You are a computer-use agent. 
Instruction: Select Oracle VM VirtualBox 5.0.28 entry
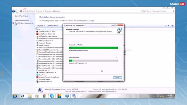(x=47, y=73)
